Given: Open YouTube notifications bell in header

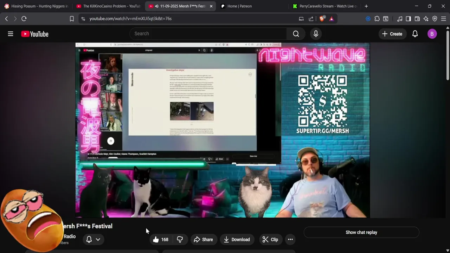Looking at the screenshot, I should [x=415, y=34].
